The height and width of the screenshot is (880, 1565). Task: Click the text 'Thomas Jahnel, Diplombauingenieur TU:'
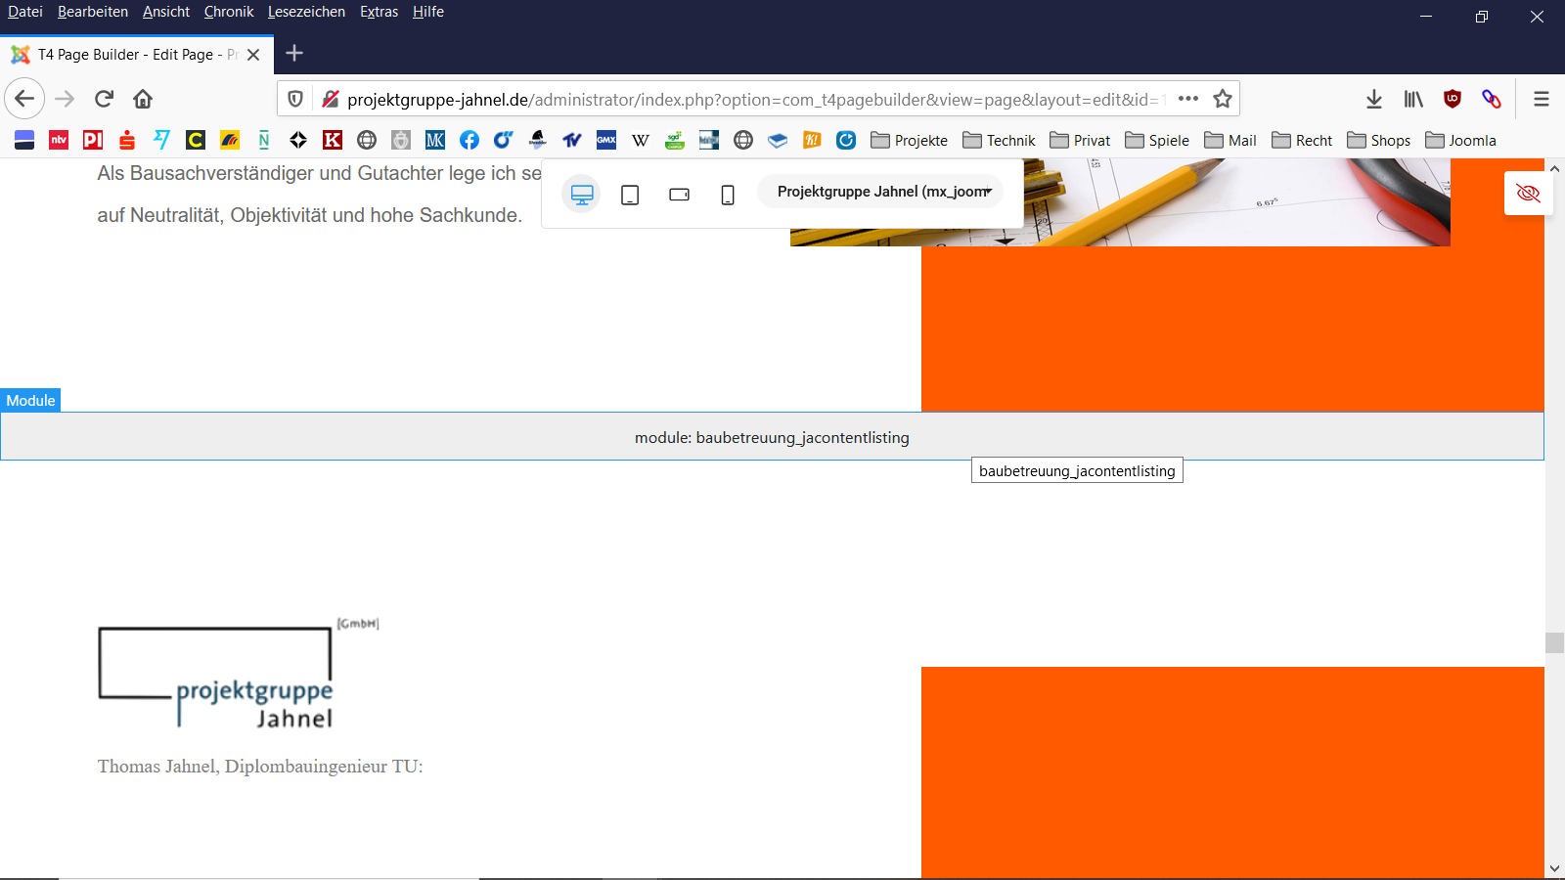pyautogui.click(x=260, y=767)
